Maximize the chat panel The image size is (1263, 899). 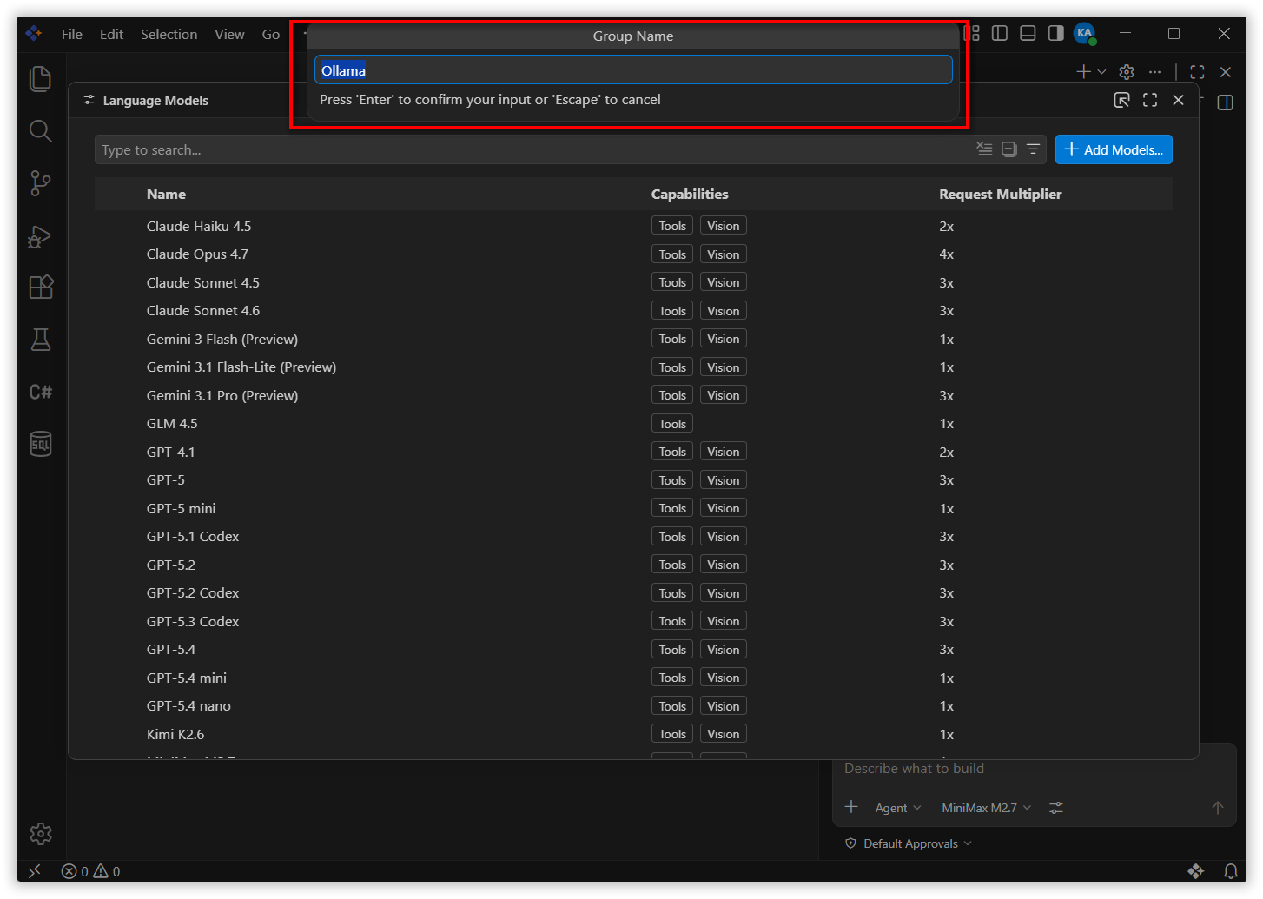pyautogui.click(x=1197, y=72)
